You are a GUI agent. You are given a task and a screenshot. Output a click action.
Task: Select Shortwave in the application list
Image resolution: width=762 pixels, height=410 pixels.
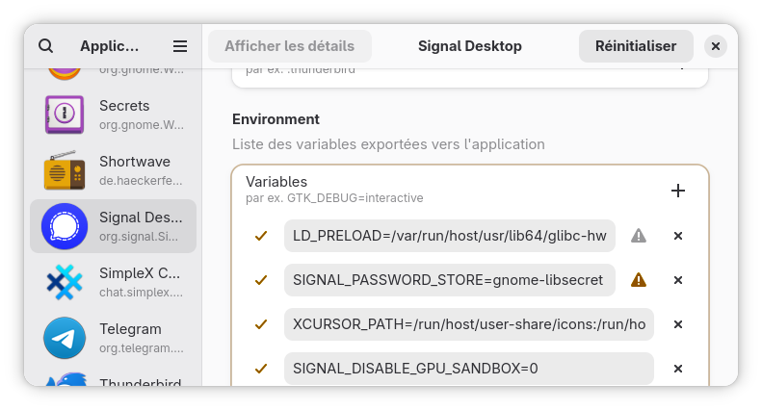pos(114,170)
